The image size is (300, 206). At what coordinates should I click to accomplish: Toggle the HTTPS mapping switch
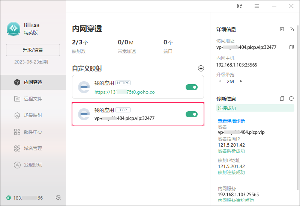[x=192, y=87]
